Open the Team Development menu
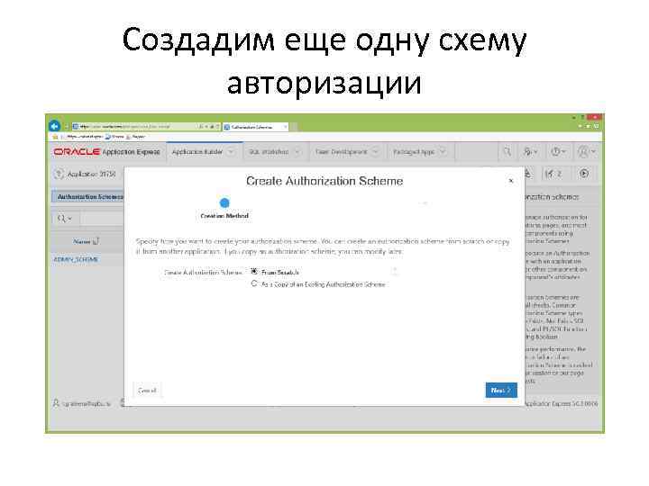Viewport: 649px width, 486px height. coord(341,152)
